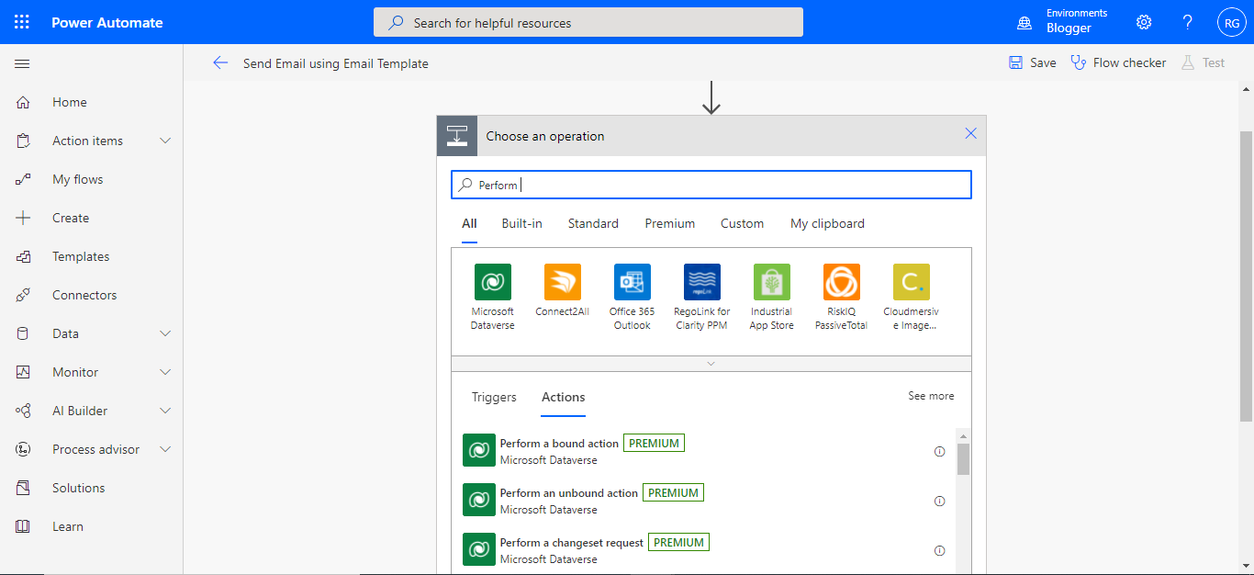Click the Data cylinder icon
Viewport: 1254px width, 575px height.
(23, 333)
